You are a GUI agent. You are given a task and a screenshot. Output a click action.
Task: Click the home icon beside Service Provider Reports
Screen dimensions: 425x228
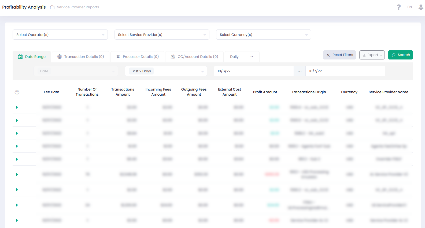tap(52, 7)
